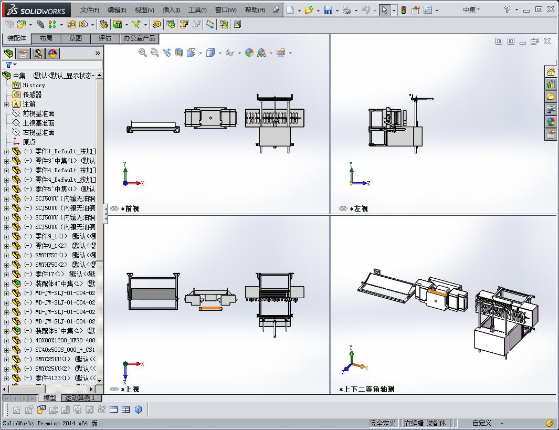Open the Assembly Features tool

tap(117, 24)
